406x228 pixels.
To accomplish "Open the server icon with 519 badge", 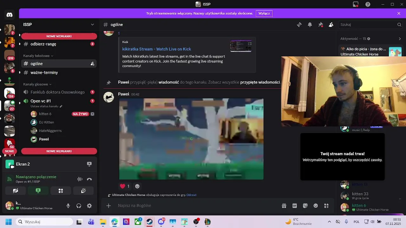I will click(x=10, y=55).
